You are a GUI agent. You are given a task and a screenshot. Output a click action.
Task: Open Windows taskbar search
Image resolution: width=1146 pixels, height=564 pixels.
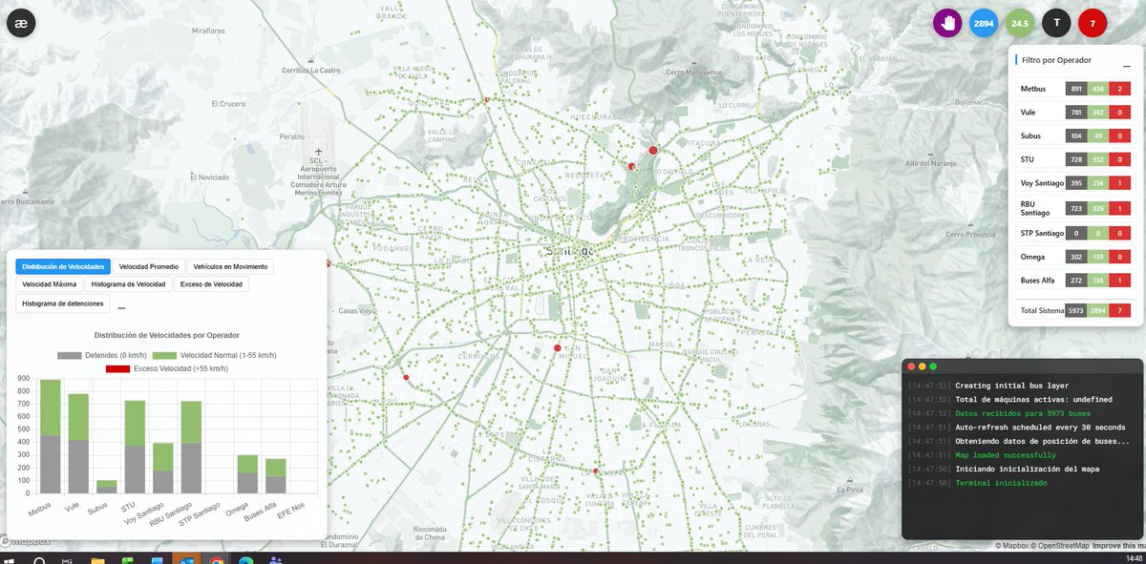pos(39,558)
